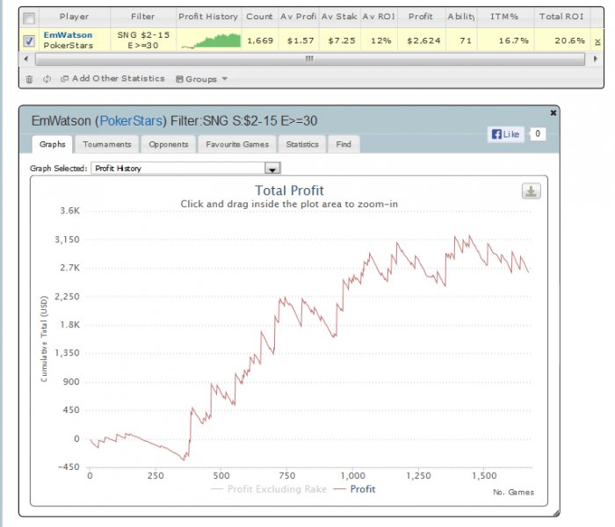Uncheck the EmWatson row checkbox
Screen dimensions: 615x527
tap(29, 40)
